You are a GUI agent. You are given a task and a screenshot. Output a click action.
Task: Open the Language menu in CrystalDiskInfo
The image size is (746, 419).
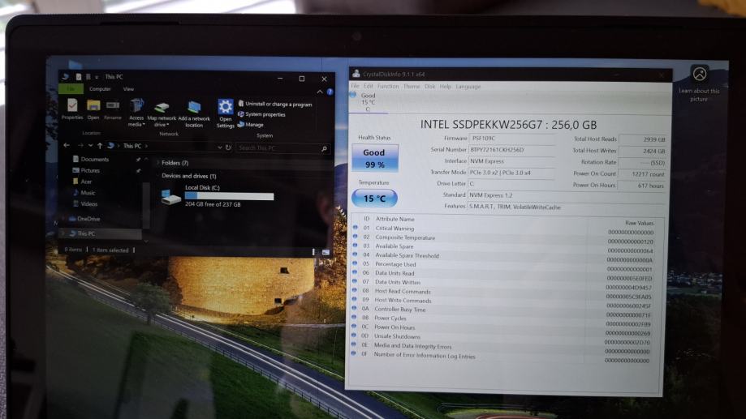[468, 87]
